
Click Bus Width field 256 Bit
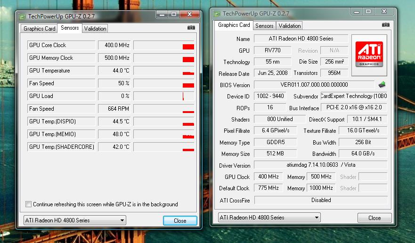click(x=363, y=142)
